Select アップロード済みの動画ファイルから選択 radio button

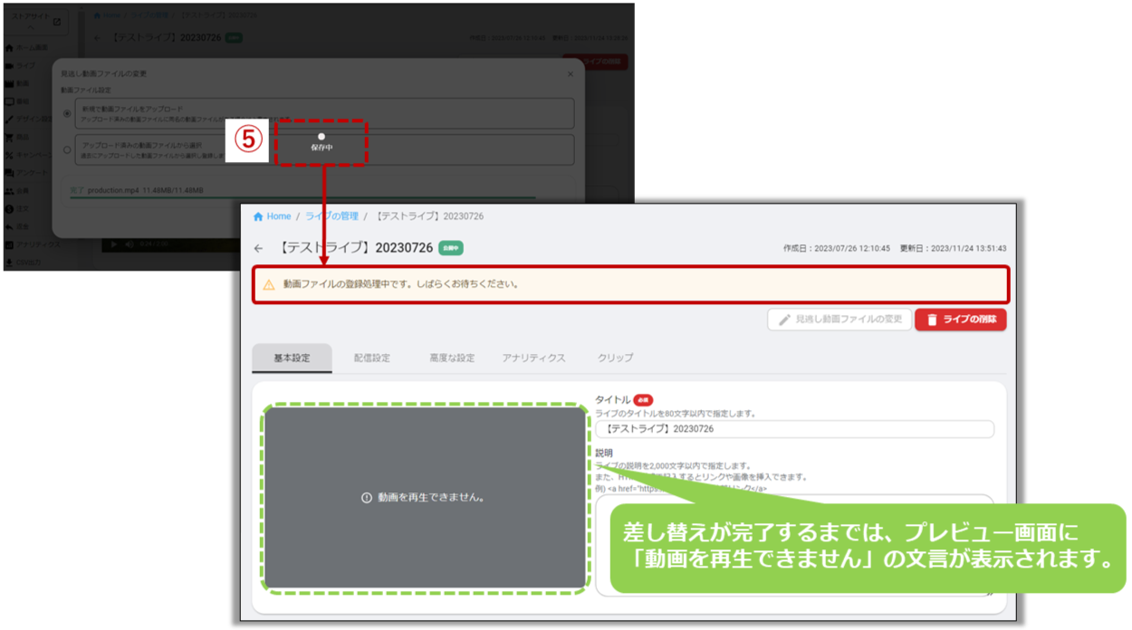coord(67,149)
